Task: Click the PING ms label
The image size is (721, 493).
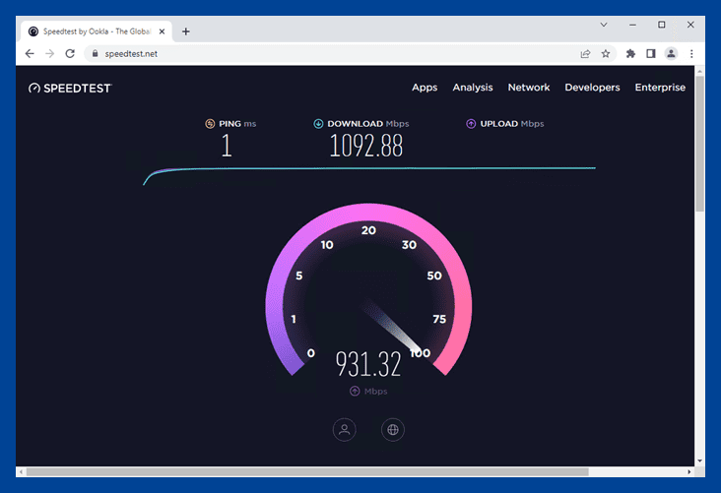Action: (x=237, y=124)
